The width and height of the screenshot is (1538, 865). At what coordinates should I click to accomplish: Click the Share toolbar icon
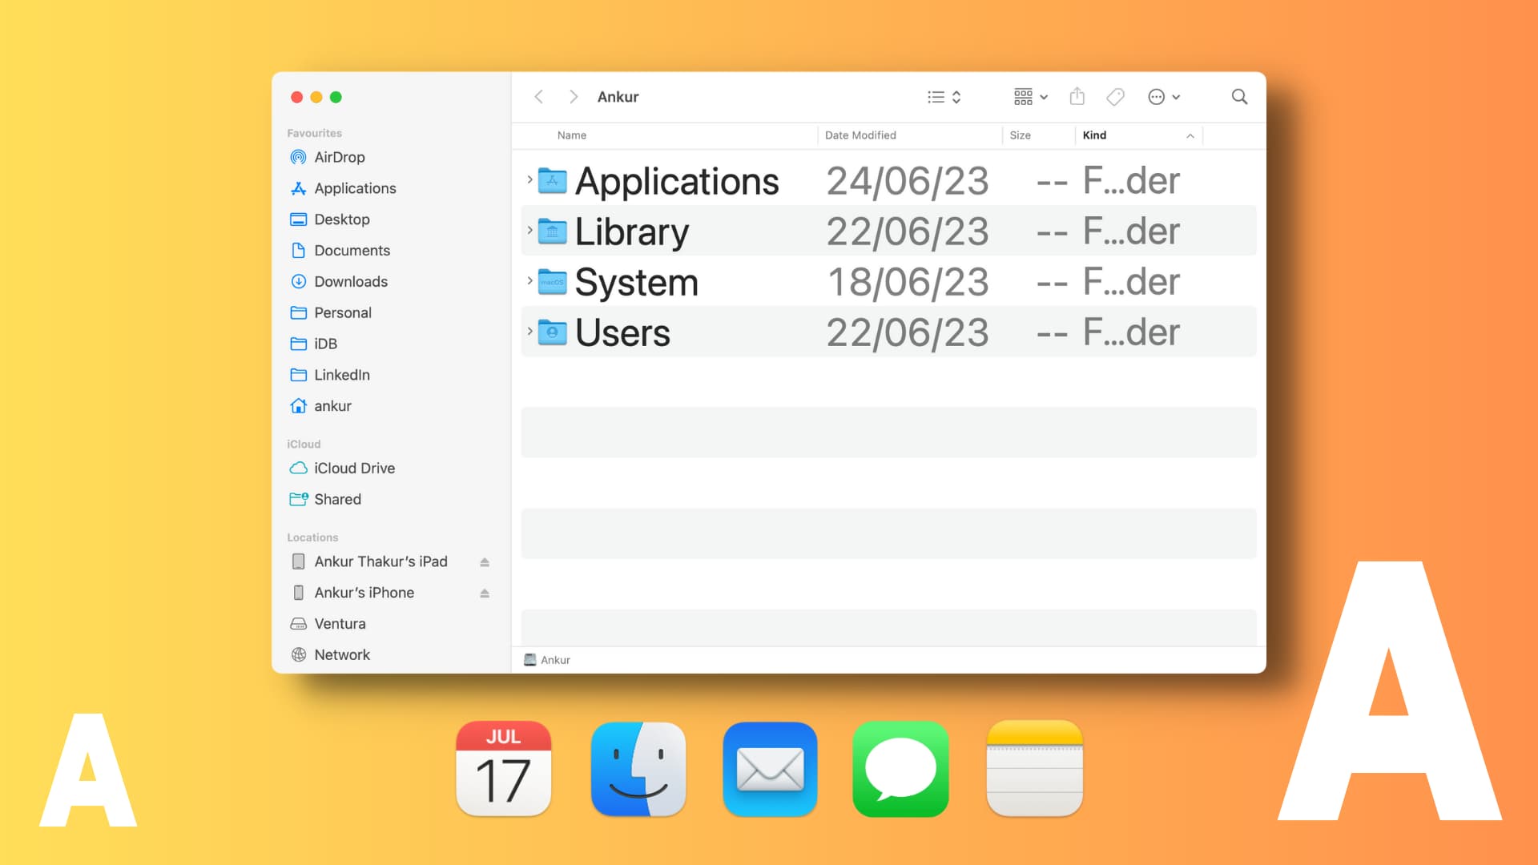click(x=1077, y=97)
